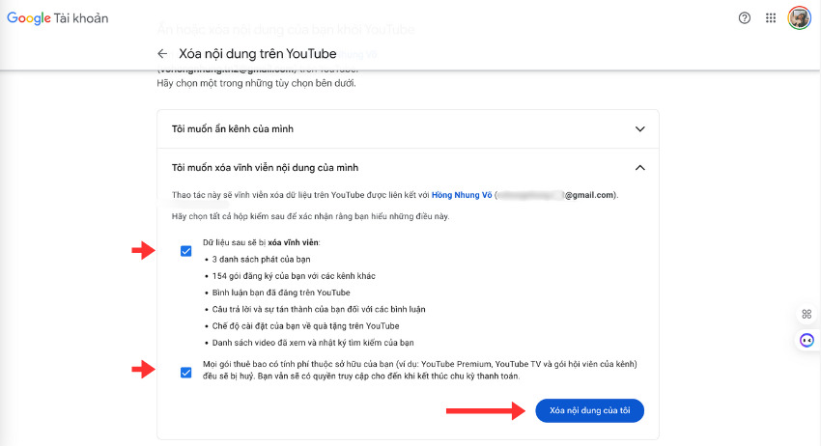Click the 'Xóa nội dung của tôi' button
The width and height of the screenshot is (821, 446).
pyautogui.click(x=589, y=410)
